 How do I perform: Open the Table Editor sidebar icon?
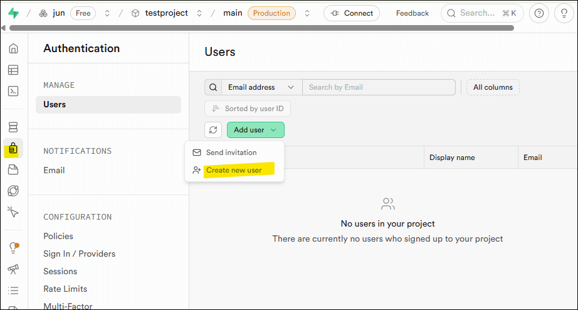[13, 70]
